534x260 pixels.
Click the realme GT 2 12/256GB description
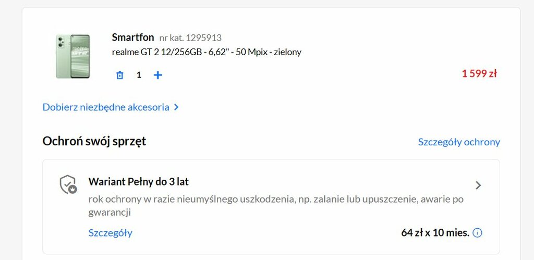pyautogui.click(x=207, y=52)
